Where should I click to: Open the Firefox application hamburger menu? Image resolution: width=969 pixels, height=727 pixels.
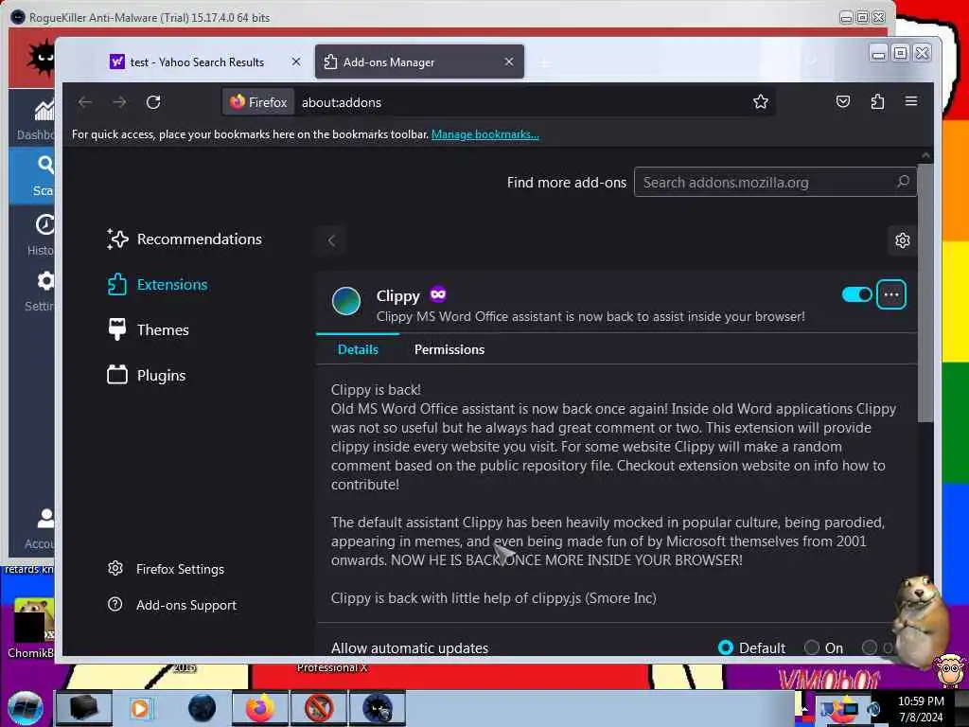[911, 101]
